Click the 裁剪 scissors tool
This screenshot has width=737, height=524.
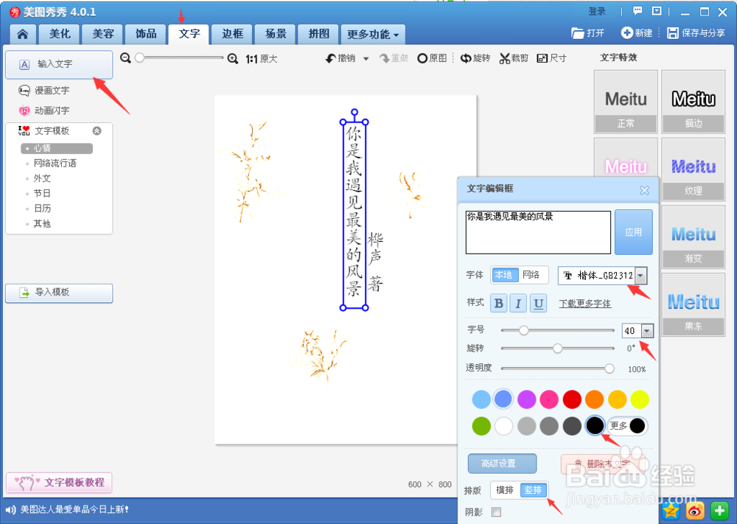514,58
